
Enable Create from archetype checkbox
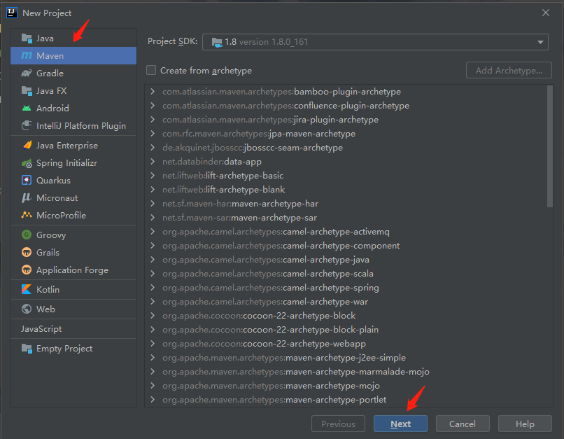pos(151,70)
